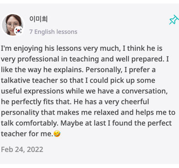Click the line starting "personality that makes me relaxed"
The image size is (179, 168).
(88, 112)
